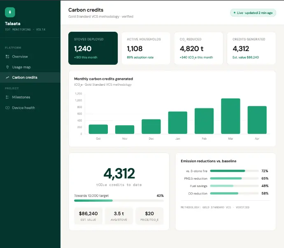
Task: Click the Usage map pin icon
Action: coord(7,67)
